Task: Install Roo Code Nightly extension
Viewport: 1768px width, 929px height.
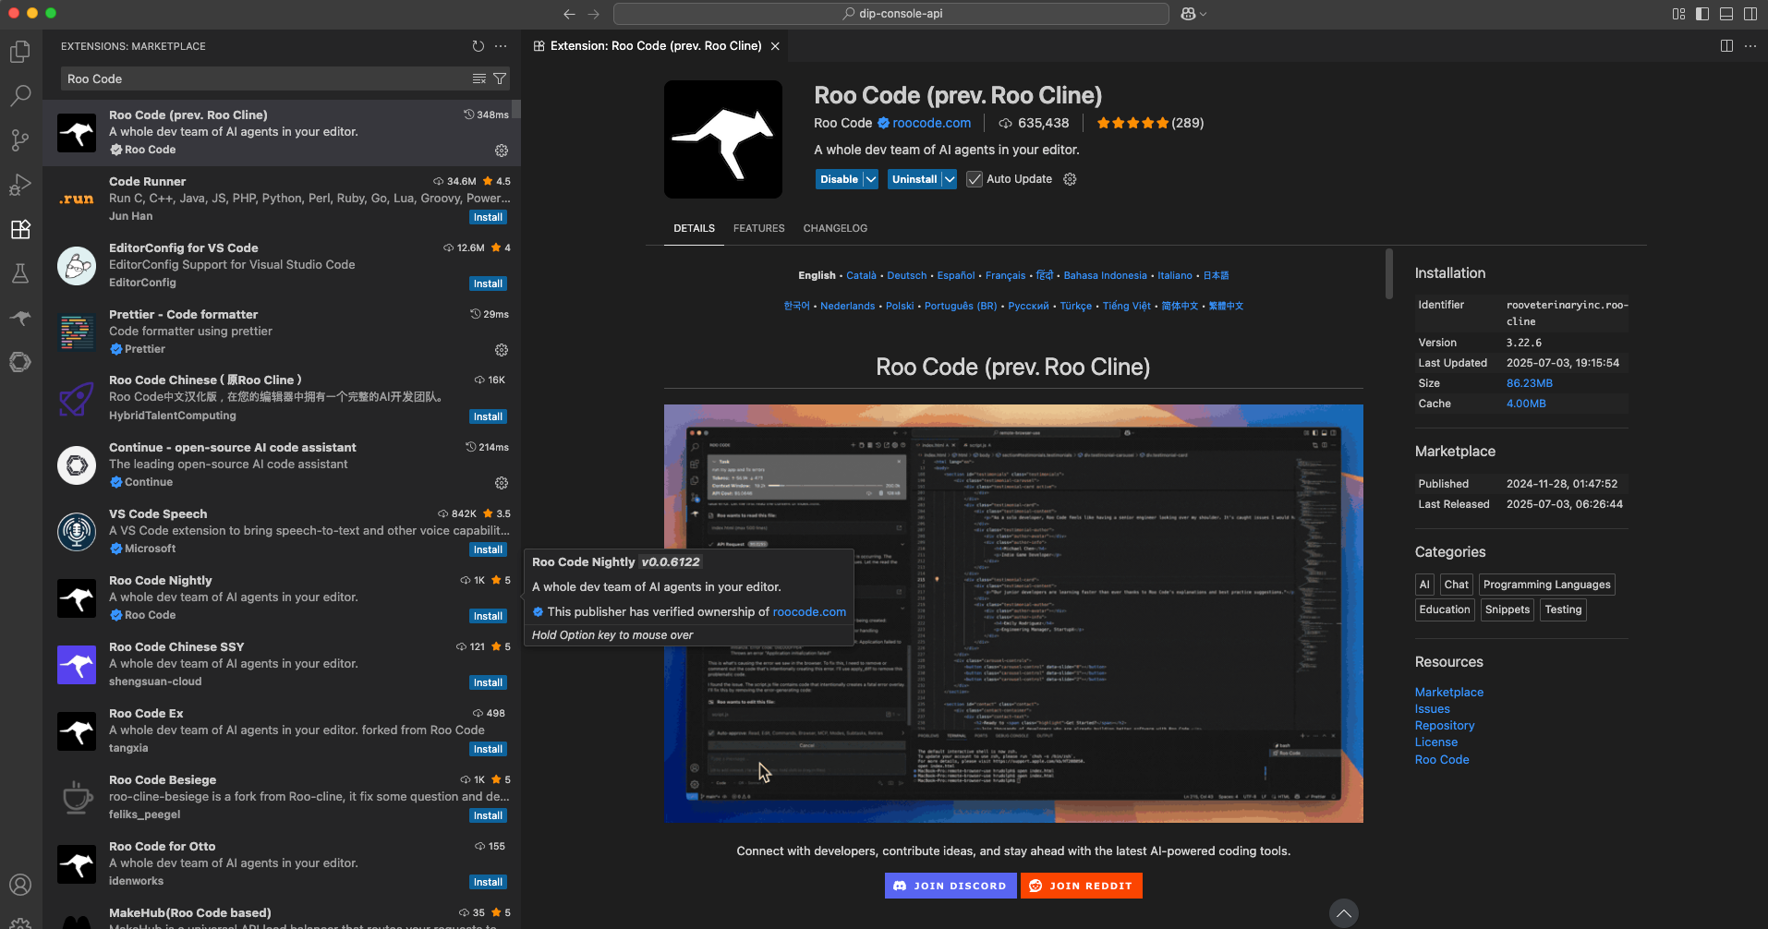Action: click(488, 616)
